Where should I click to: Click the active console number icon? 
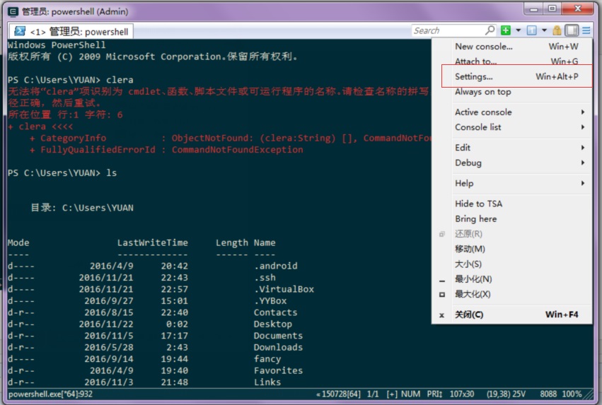(x=531, y=30)
